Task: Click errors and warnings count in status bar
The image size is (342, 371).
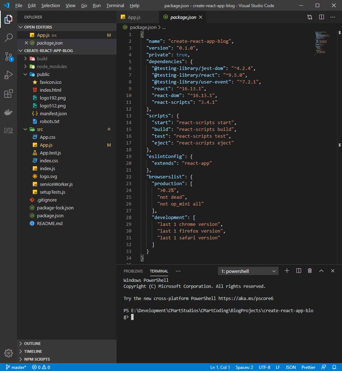Action: [x=41, y=367]
